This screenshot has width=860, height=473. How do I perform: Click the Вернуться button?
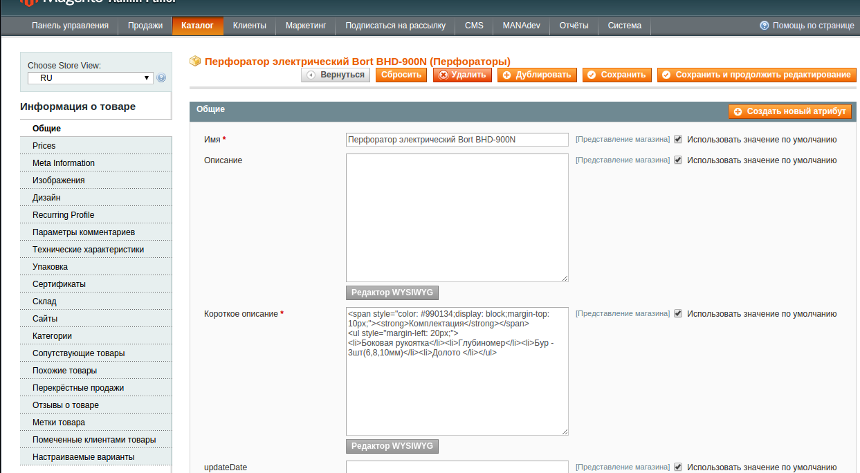(336, 75)
